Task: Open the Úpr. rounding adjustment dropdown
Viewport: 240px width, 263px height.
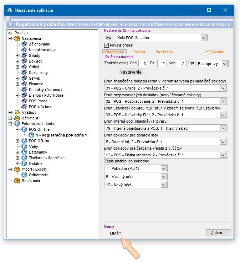Action: coord(224,63)
